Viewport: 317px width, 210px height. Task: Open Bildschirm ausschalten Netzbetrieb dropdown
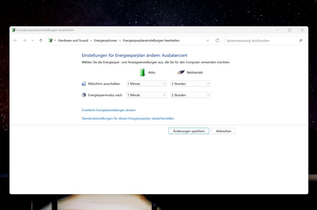coord(191,84)
